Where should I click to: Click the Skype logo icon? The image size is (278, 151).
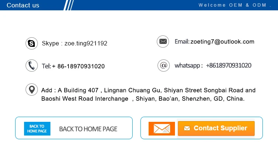coord(32,43)
